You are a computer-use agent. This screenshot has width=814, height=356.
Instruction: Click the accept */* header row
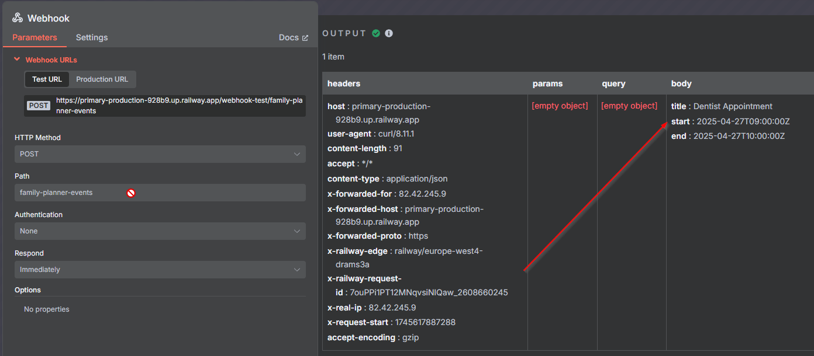coord(350,163)
